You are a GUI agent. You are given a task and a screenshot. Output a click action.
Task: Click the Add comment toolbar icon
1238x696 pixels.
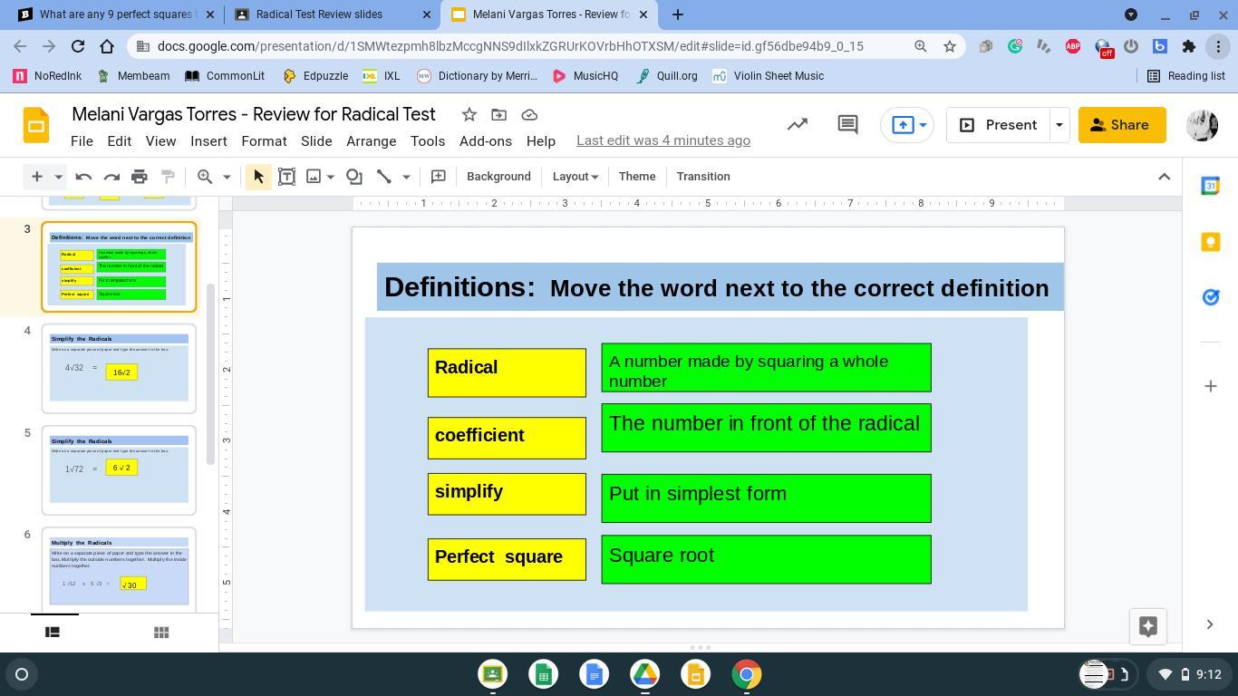point(438,177)
